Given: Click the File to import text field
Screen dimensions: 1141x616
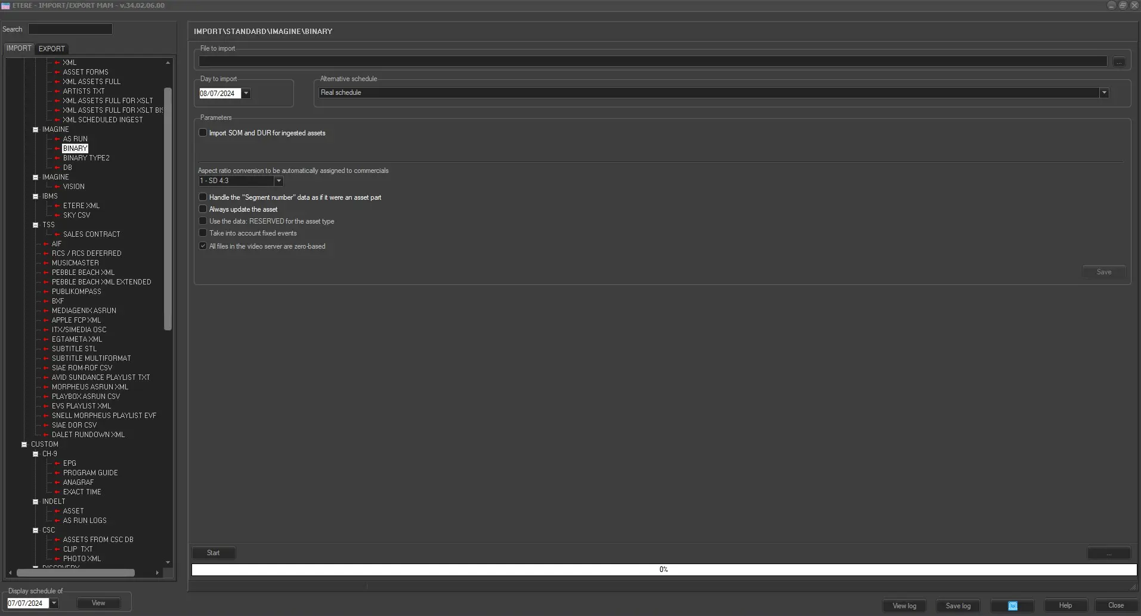Looking at the screenshot, I should (x=653, y=61).
